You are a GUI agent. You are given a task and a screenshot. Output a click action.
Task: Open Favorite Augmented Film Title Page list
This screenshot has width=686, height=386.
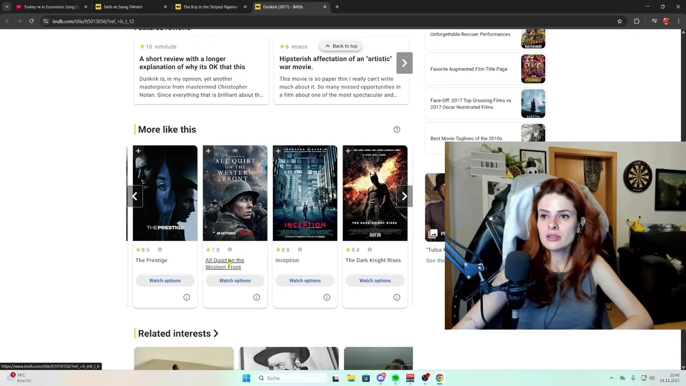tap(468, 69)
